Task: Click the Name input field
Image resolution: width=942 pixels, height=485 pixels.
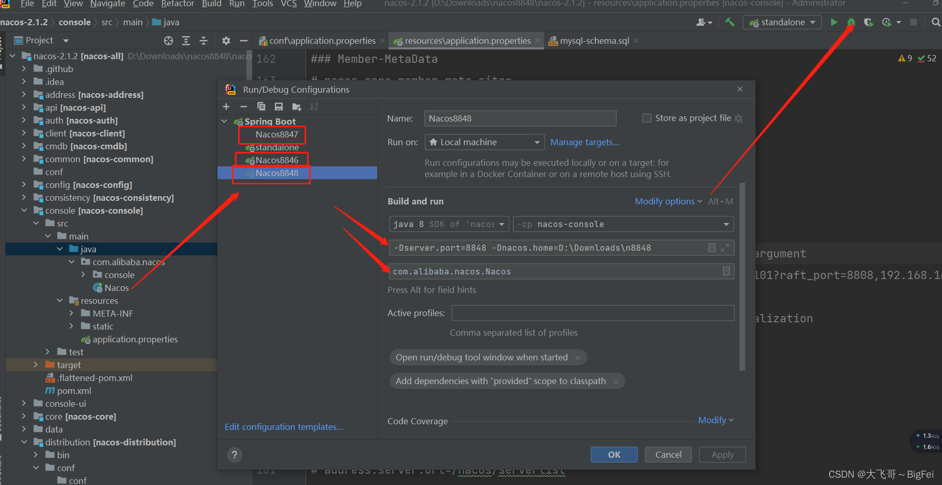Action: click(520, 118)
